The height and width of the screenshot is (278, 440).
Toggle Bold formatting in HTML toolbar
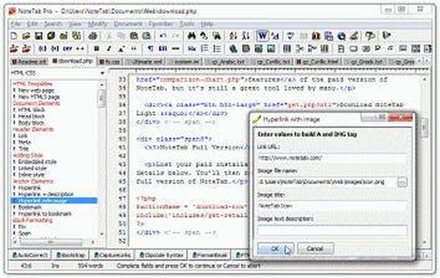pos(96,48)
